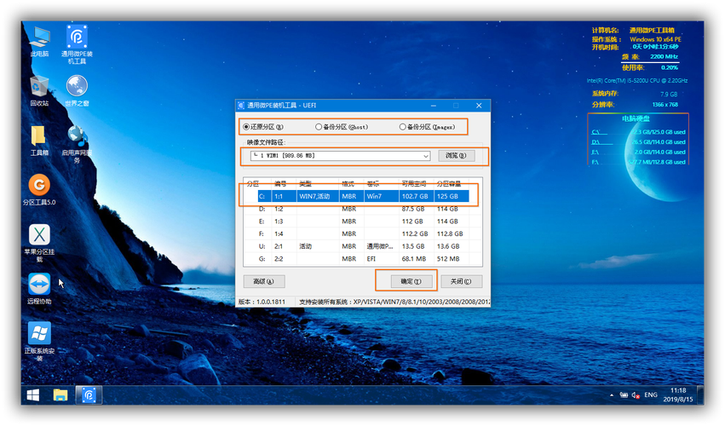Click the dialog title bar app icon
Image resolution: width=725 pixels, height=426 pixels.
tap(241, 106)
